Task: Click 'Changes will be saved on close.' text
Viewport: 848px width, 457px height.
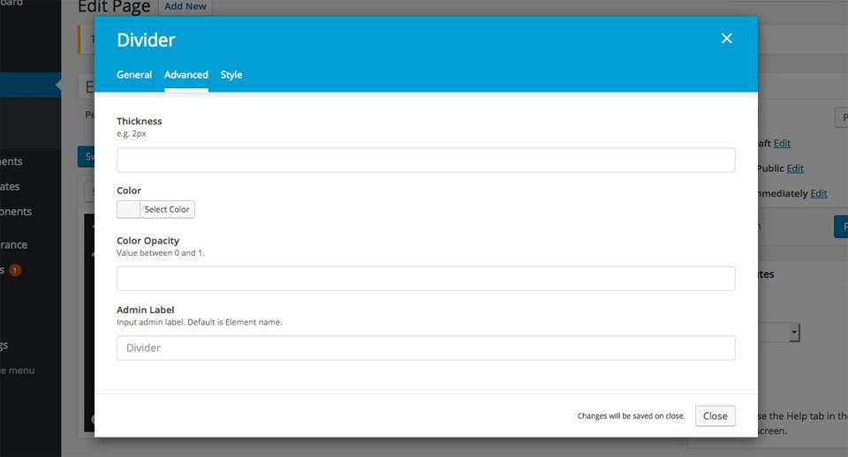Action: 631,416
